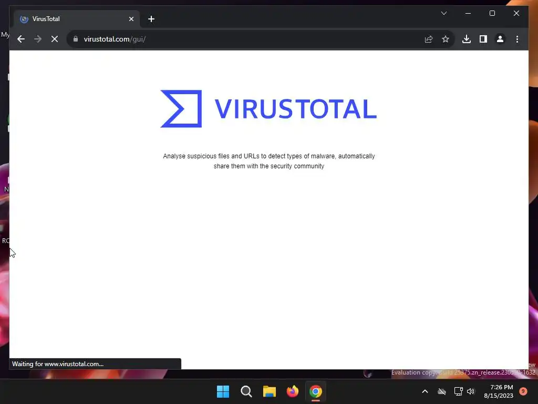Maximize the Chrome window
The width and height of the screenshot is (538, 404).
tap(492, 13)
